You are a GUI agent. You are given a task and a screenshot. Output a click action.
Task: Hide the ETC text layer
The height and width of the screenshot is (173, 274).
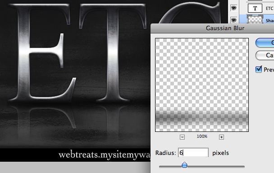point(233,8)
